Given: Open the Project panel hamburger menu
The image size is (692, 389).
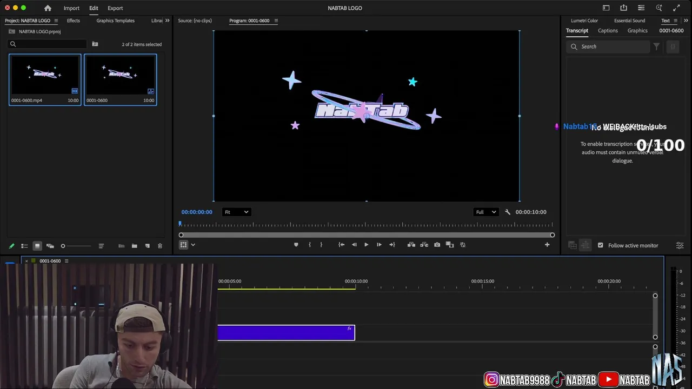Looking at the screenshot, I should point(56,21).
